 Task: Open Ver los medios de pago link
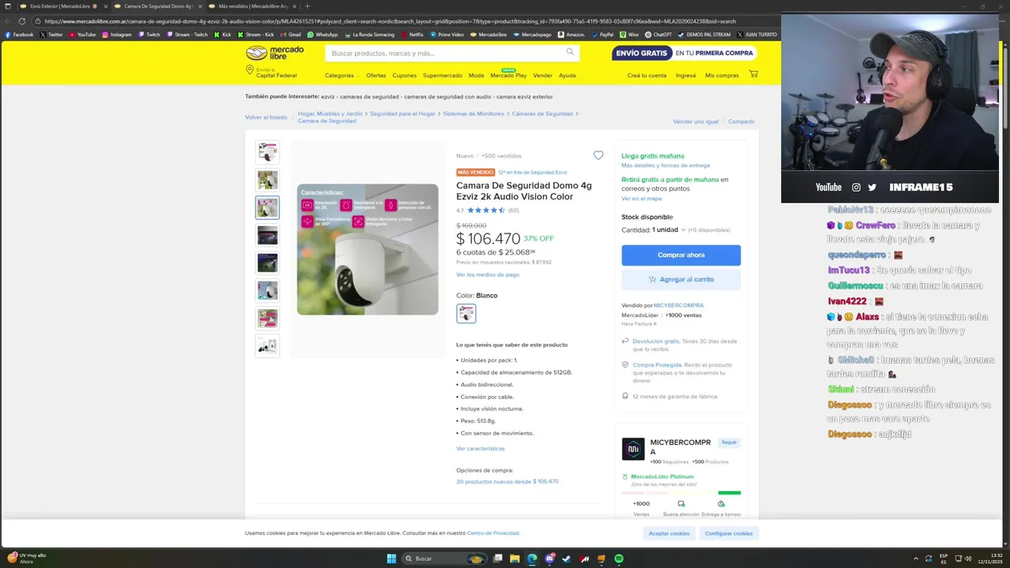point(488,275)
